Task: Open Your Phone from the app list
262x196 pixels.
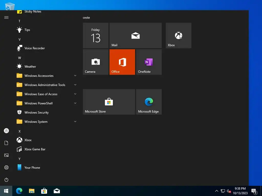Action: [x=47, y=167]
